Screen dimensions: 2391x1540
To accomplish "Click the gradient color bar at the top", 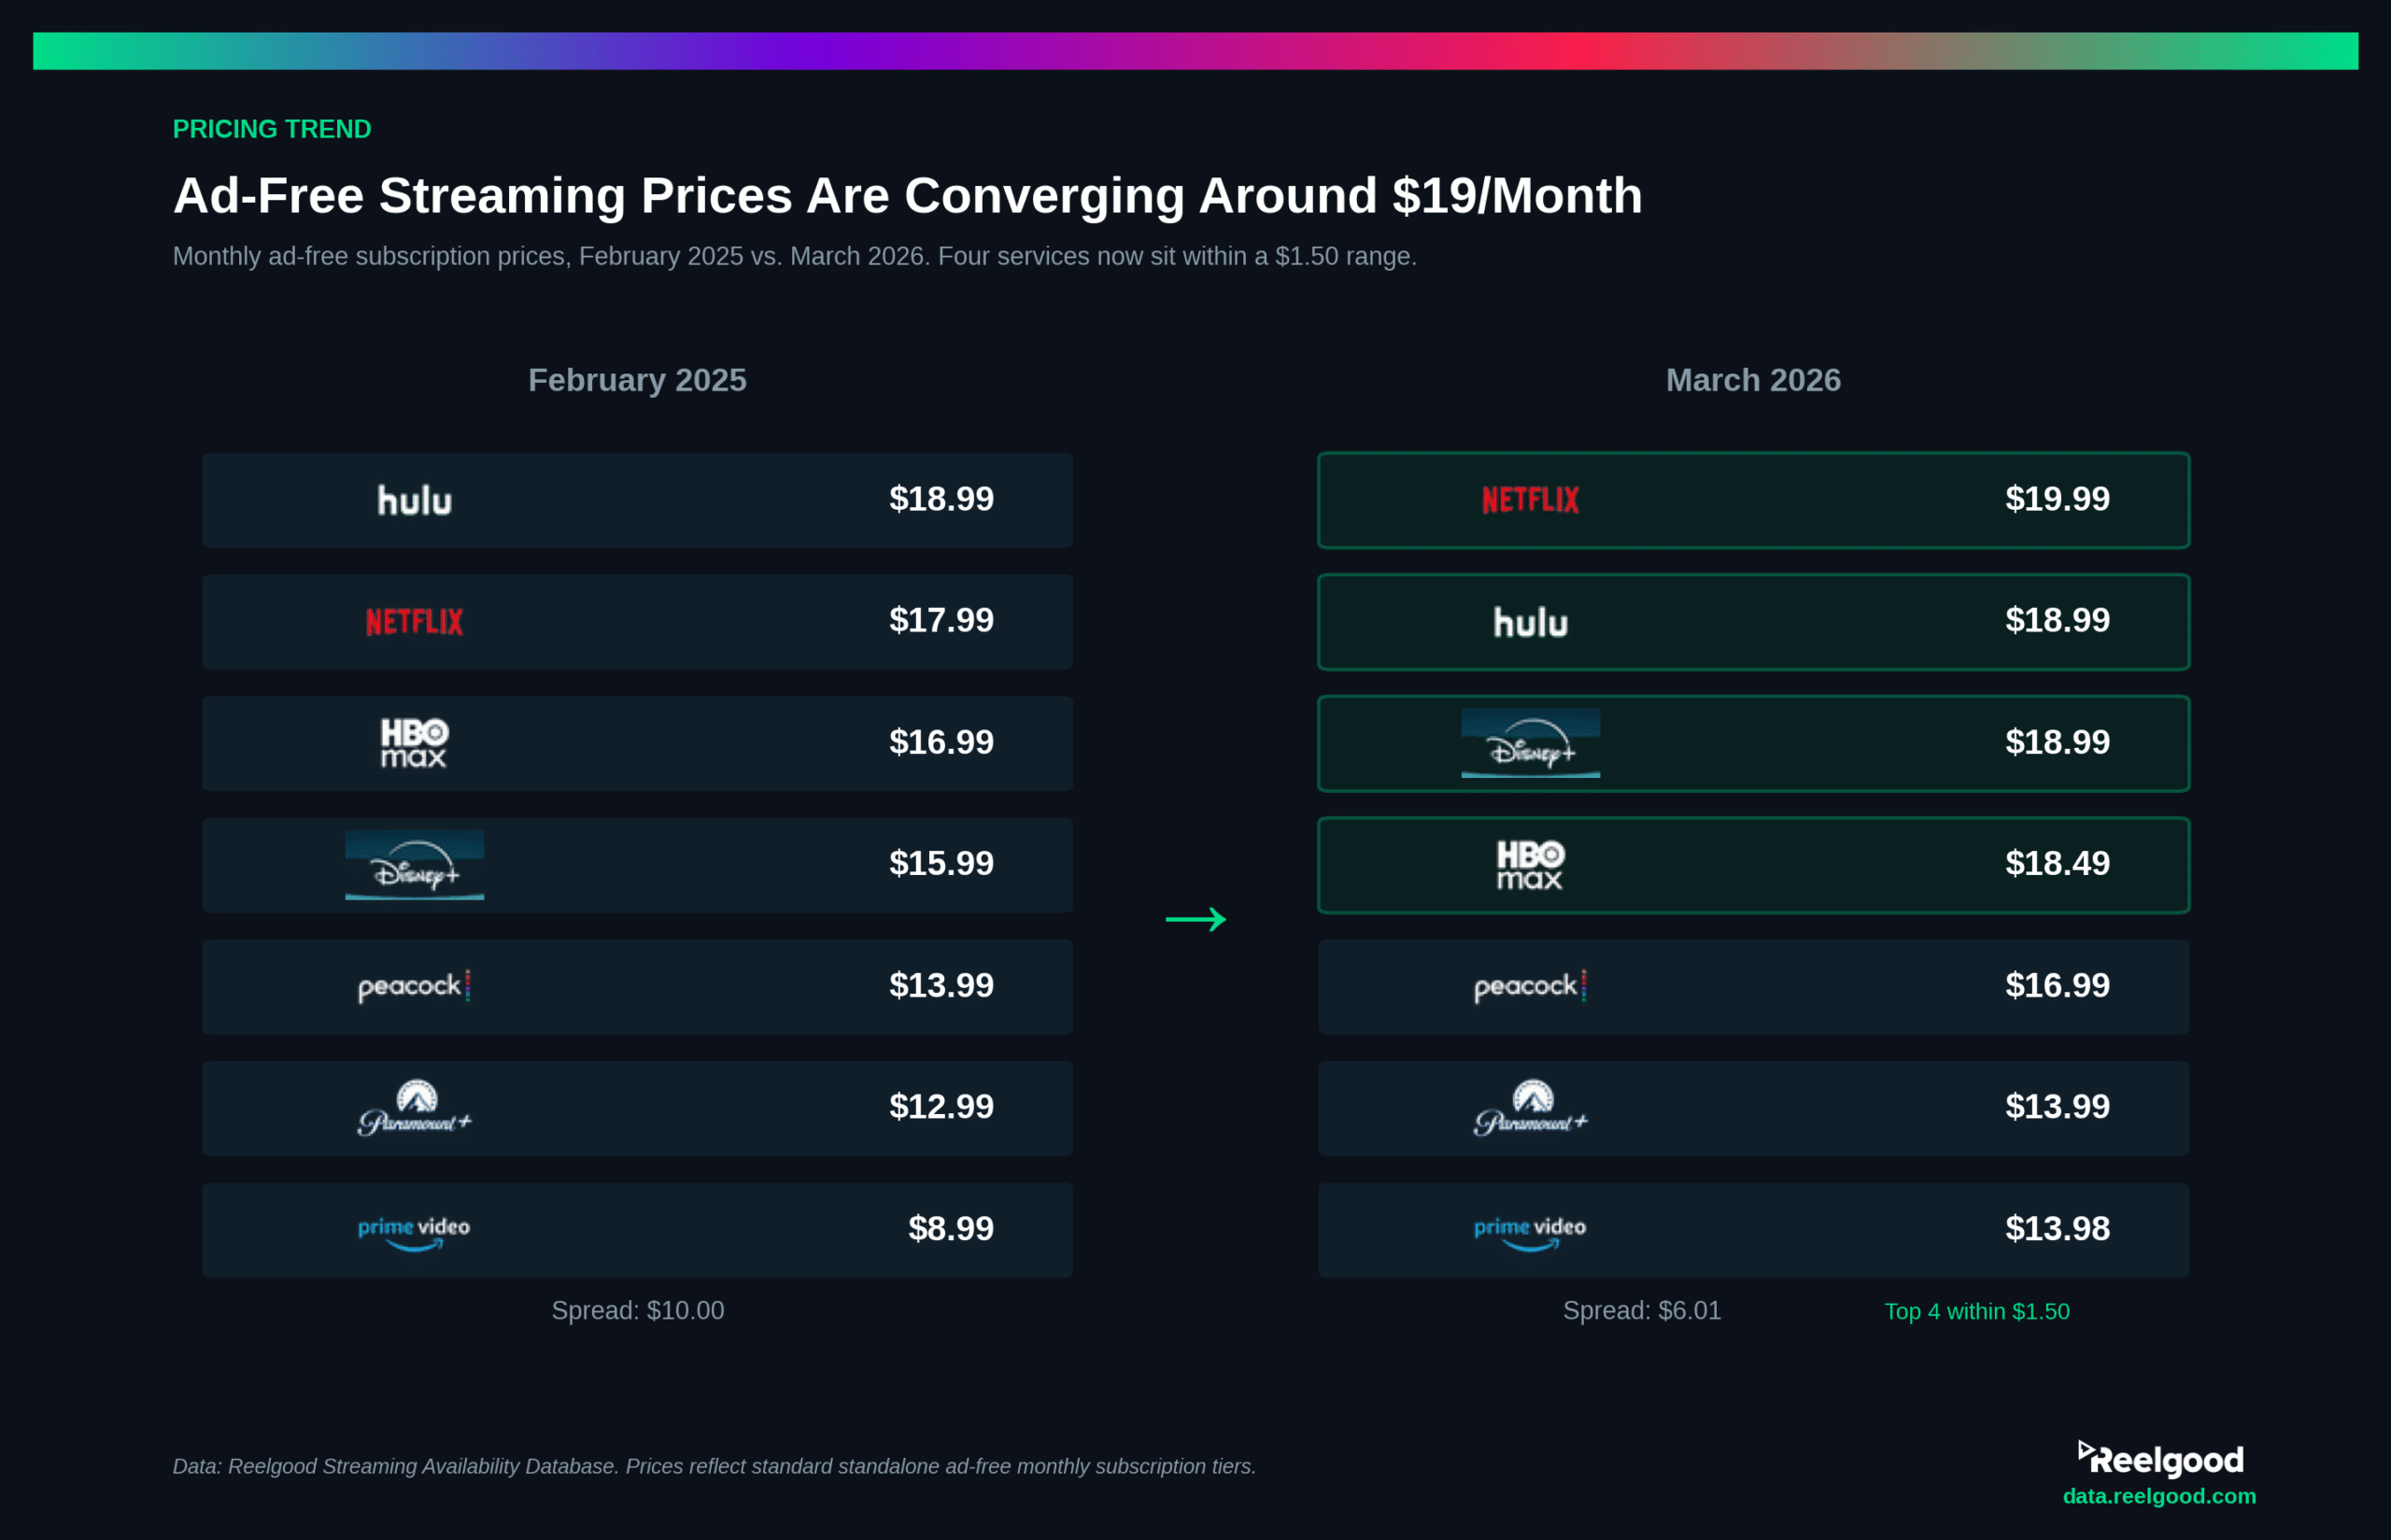I will (x=1195, y=49).
